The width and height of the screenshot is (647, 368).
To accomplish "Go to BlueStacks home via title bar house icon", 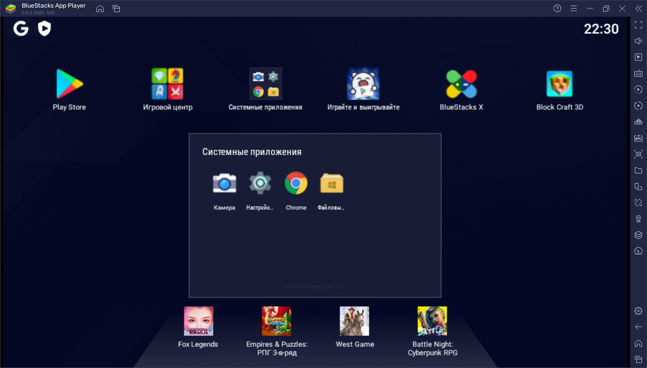I will 100,9.
